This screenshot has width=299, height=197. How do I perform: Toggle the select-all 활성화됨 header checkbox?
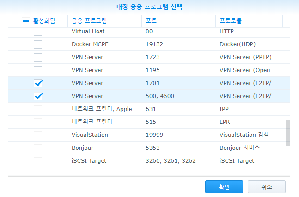pos(26,21)
